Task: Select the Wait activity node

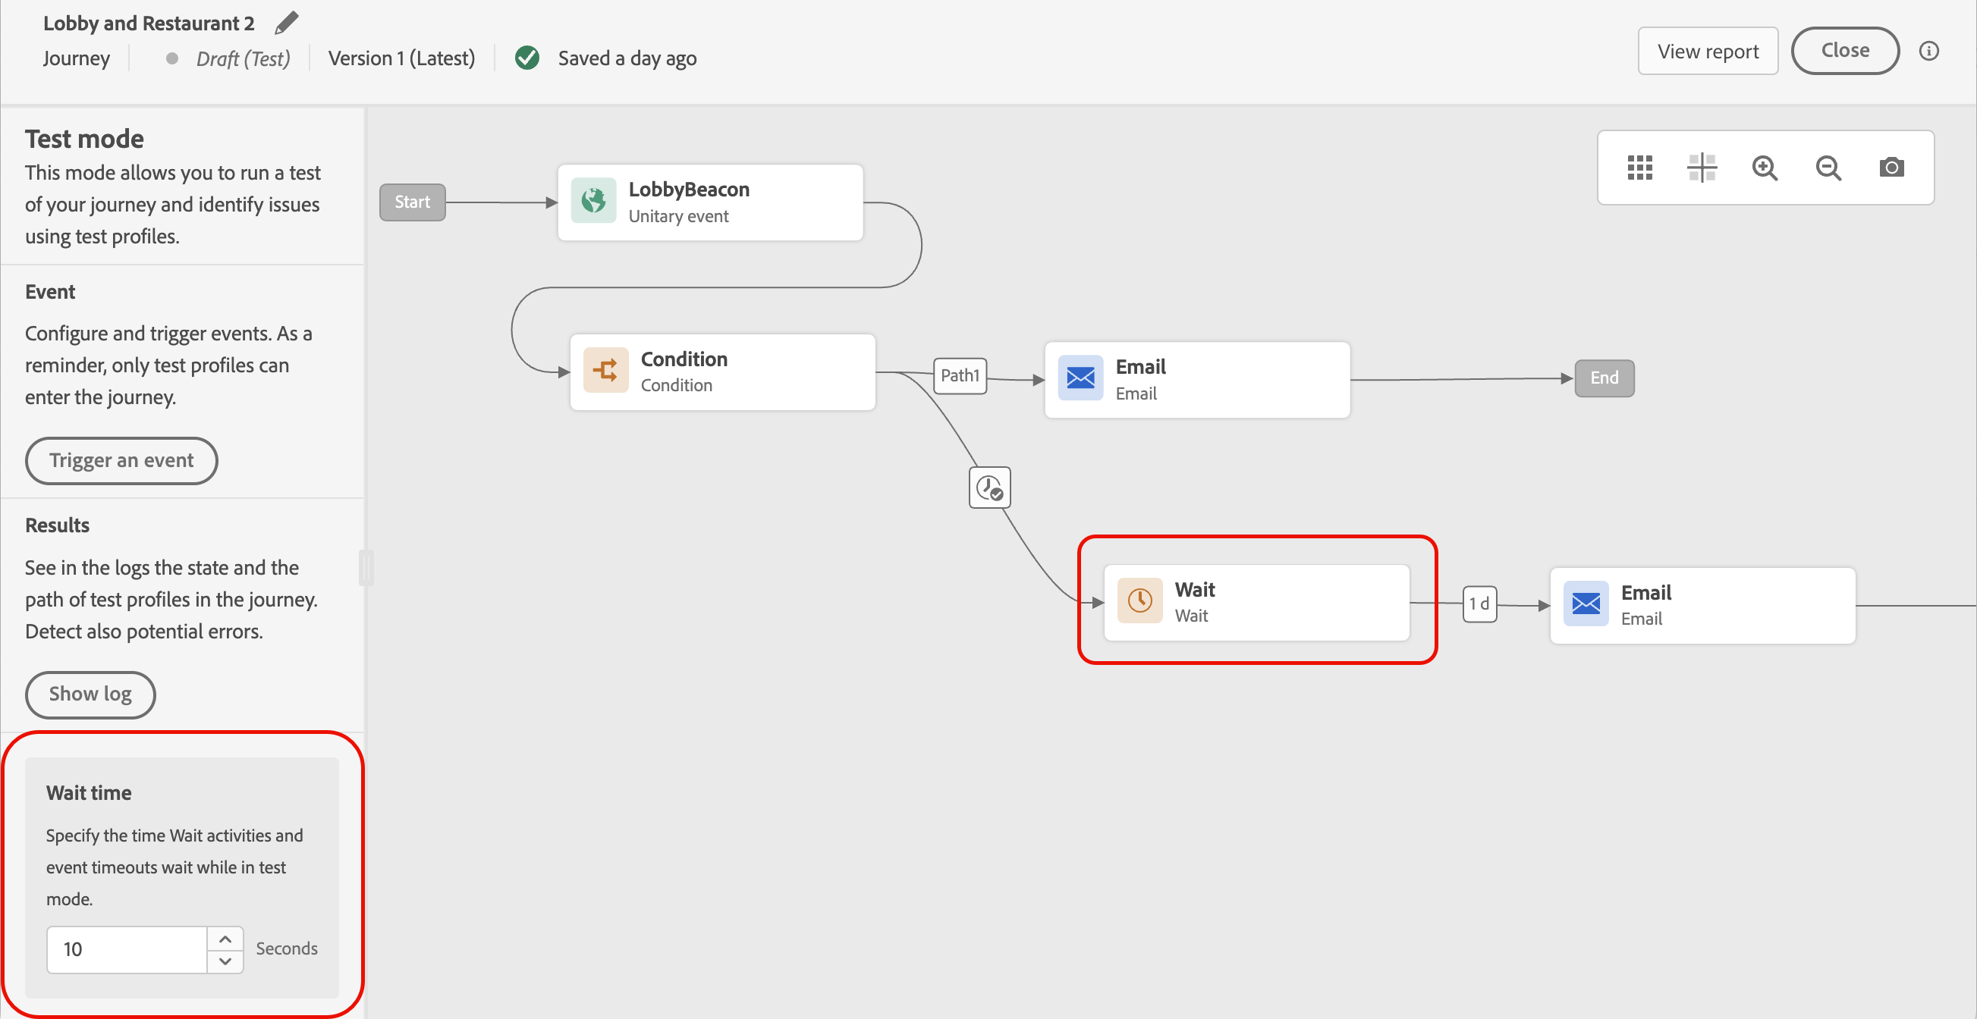Action: point(1256,603)
